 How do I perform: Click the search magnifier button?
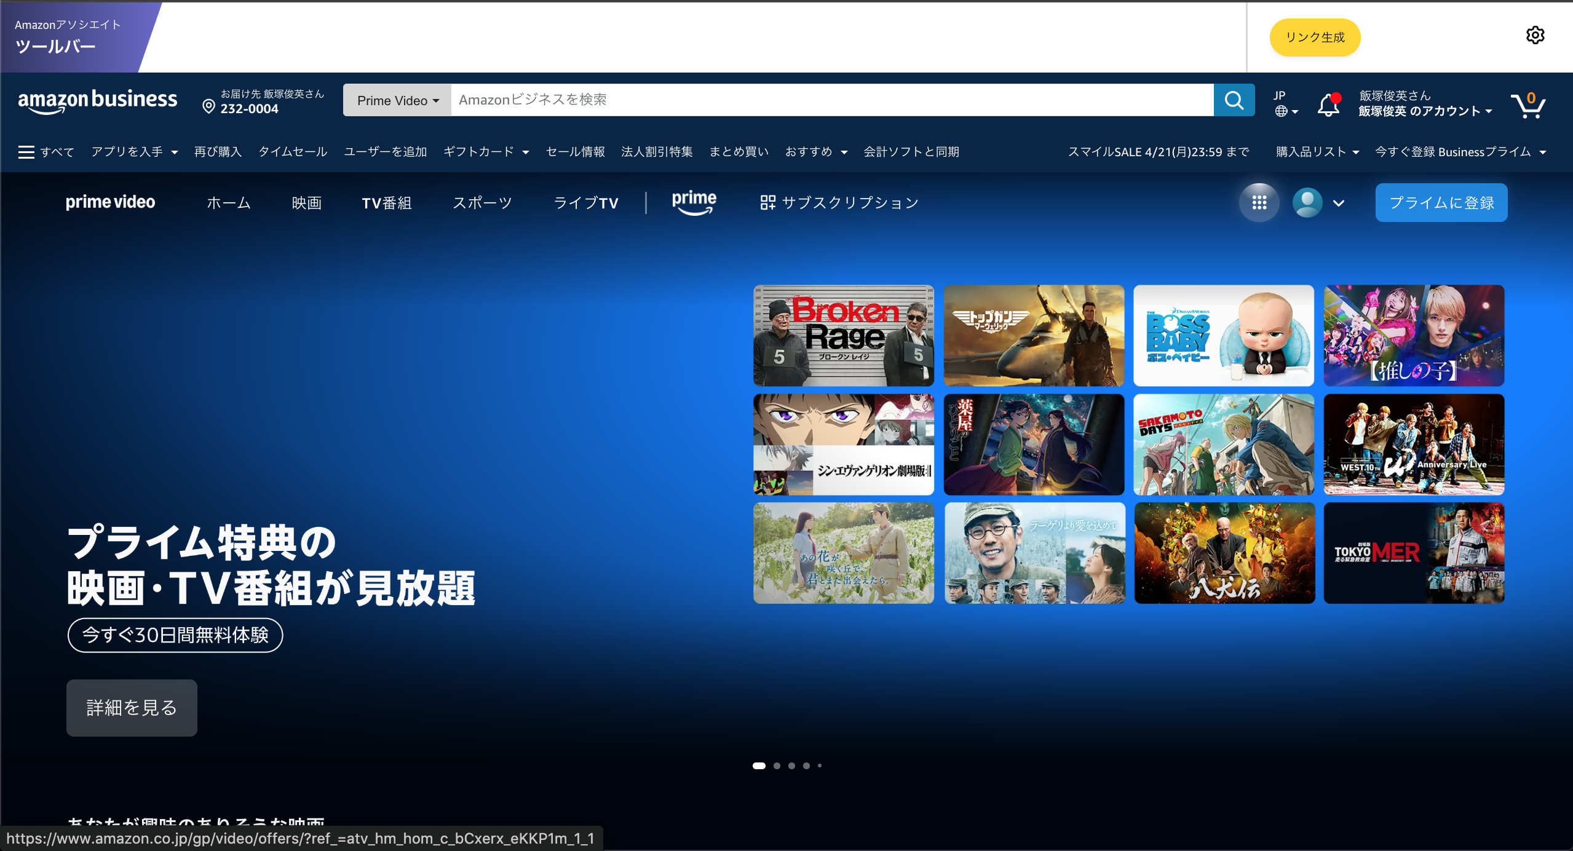tap(1234, 100)
